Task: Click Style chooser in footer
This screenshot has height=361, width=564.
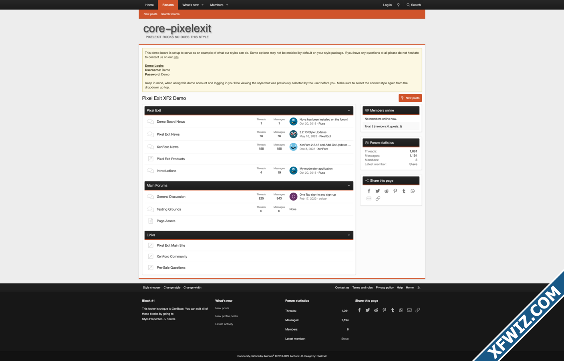Action: pyautogui.click(x=151, y=288)
